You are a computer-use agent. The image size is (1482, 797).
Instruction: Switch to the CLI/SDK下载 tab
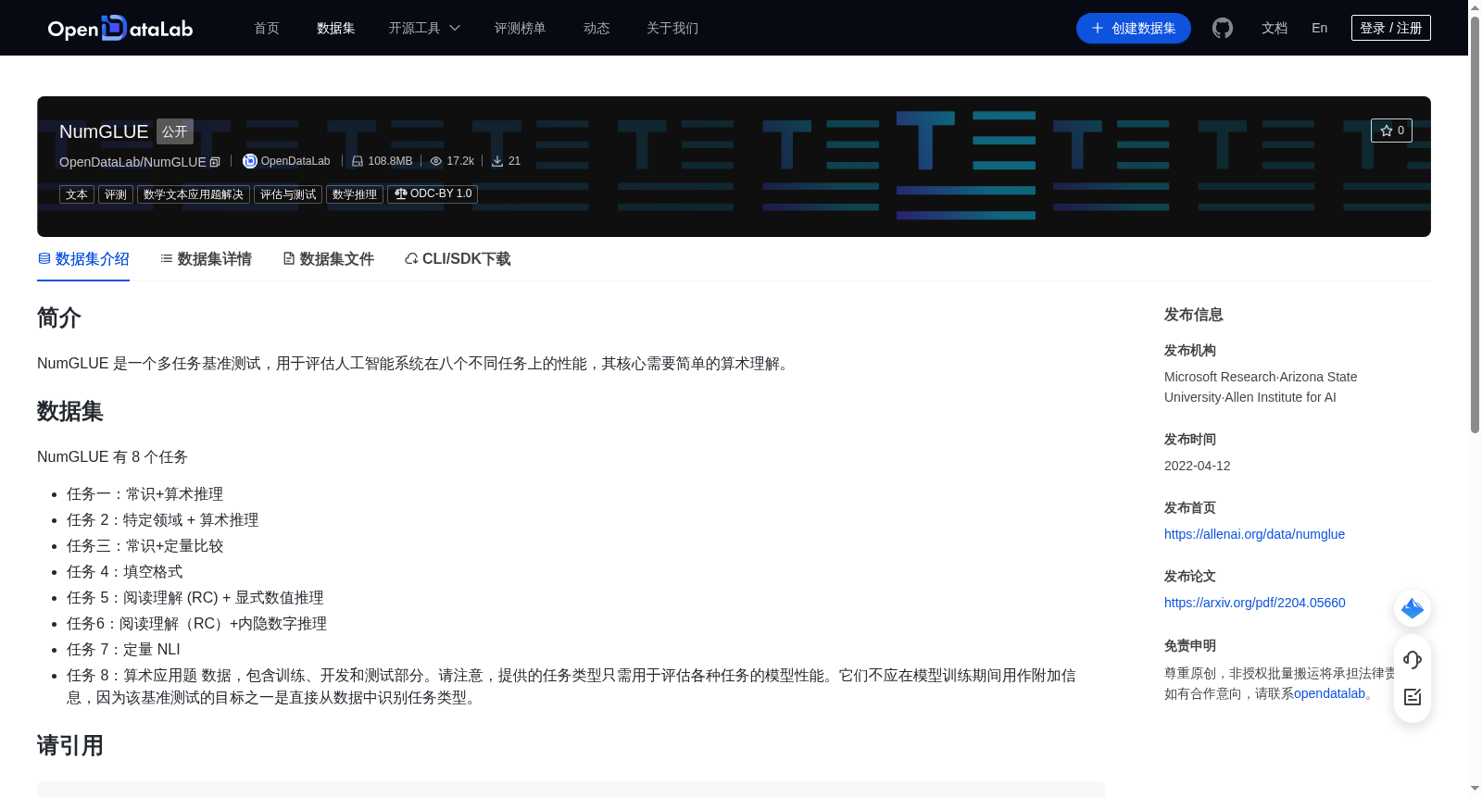(x=458, y=259)
